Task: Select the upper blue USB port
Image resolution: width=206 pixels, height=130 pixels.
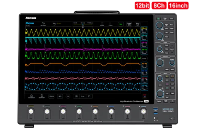Action: click(156, 109)
